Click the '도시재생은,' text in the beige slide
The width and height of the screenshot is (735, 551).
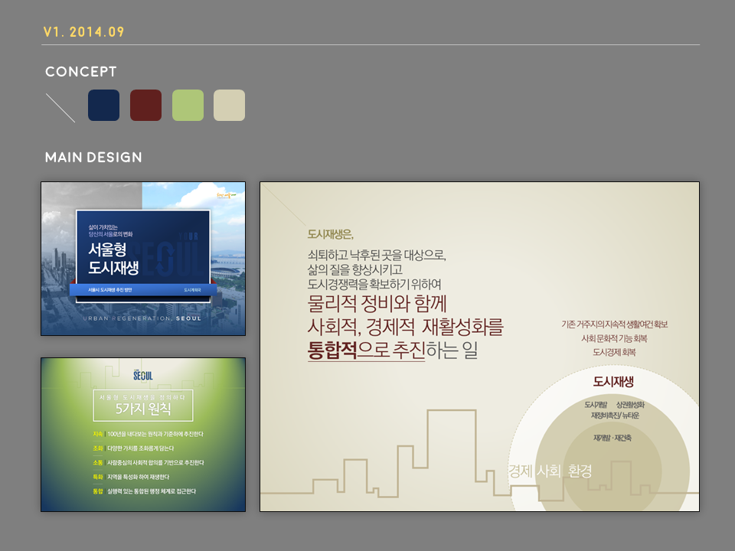pyautogui.click(x=331, y=234)
